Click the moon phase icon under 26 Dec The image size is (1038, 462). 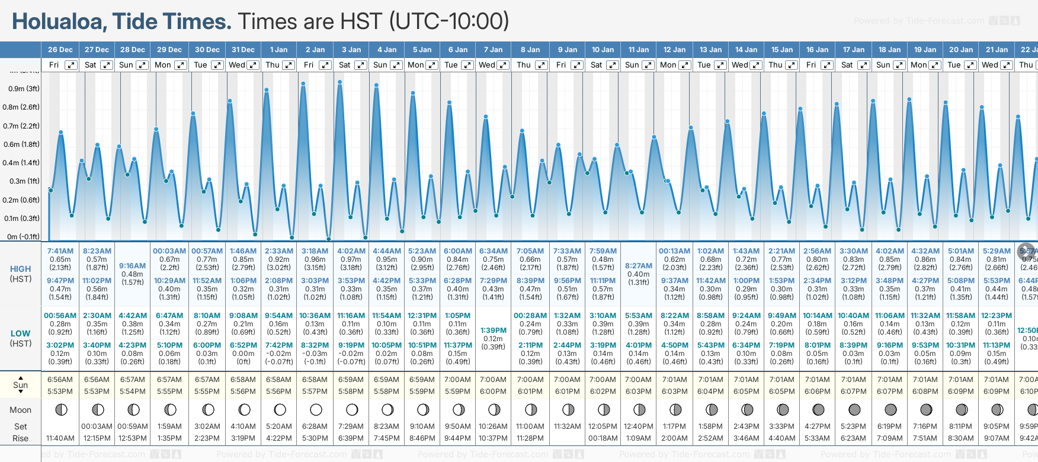click(60, 410)
